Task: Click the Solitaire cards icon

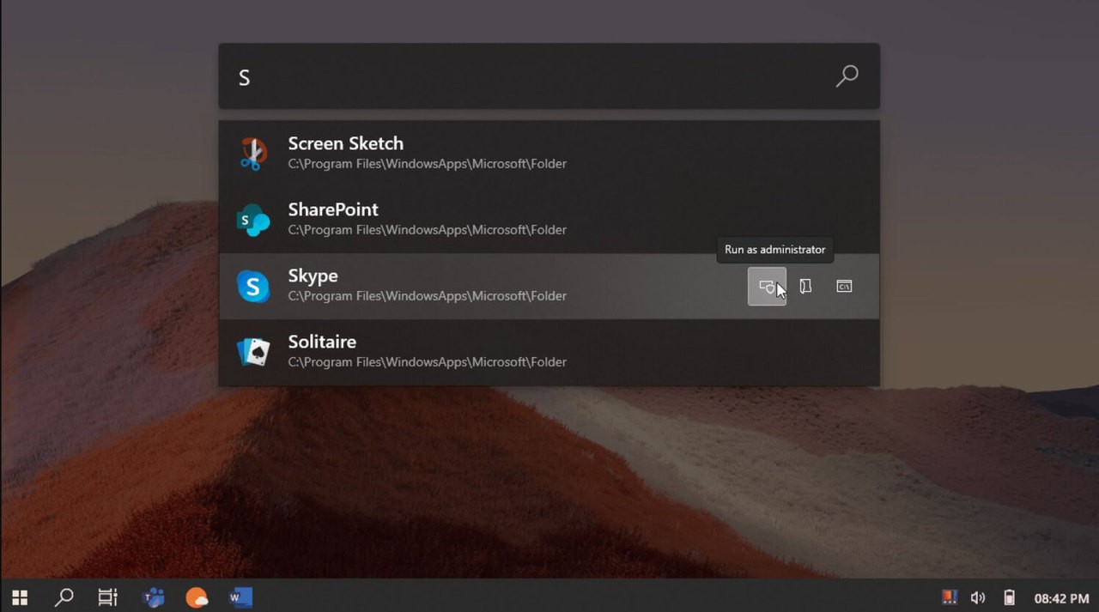Action: coord(253,352)
